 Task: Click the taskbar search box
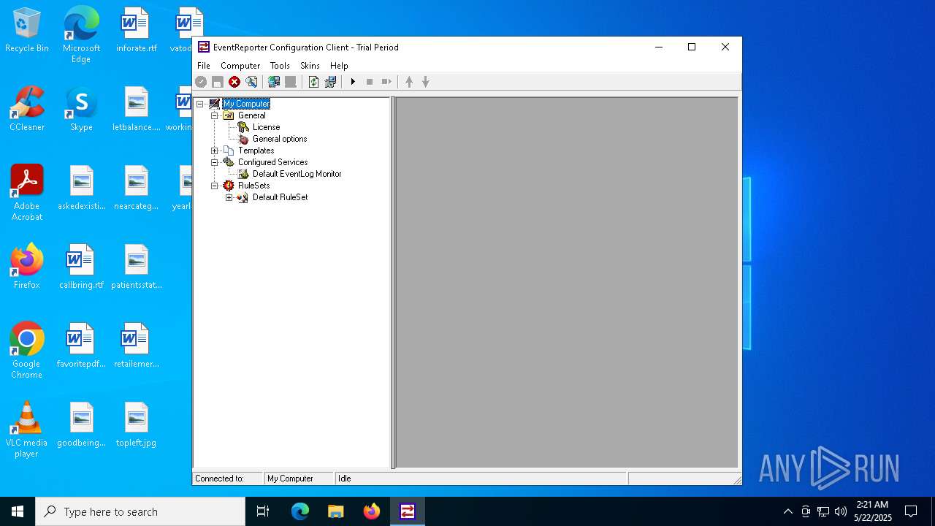(x=140, y=511)
